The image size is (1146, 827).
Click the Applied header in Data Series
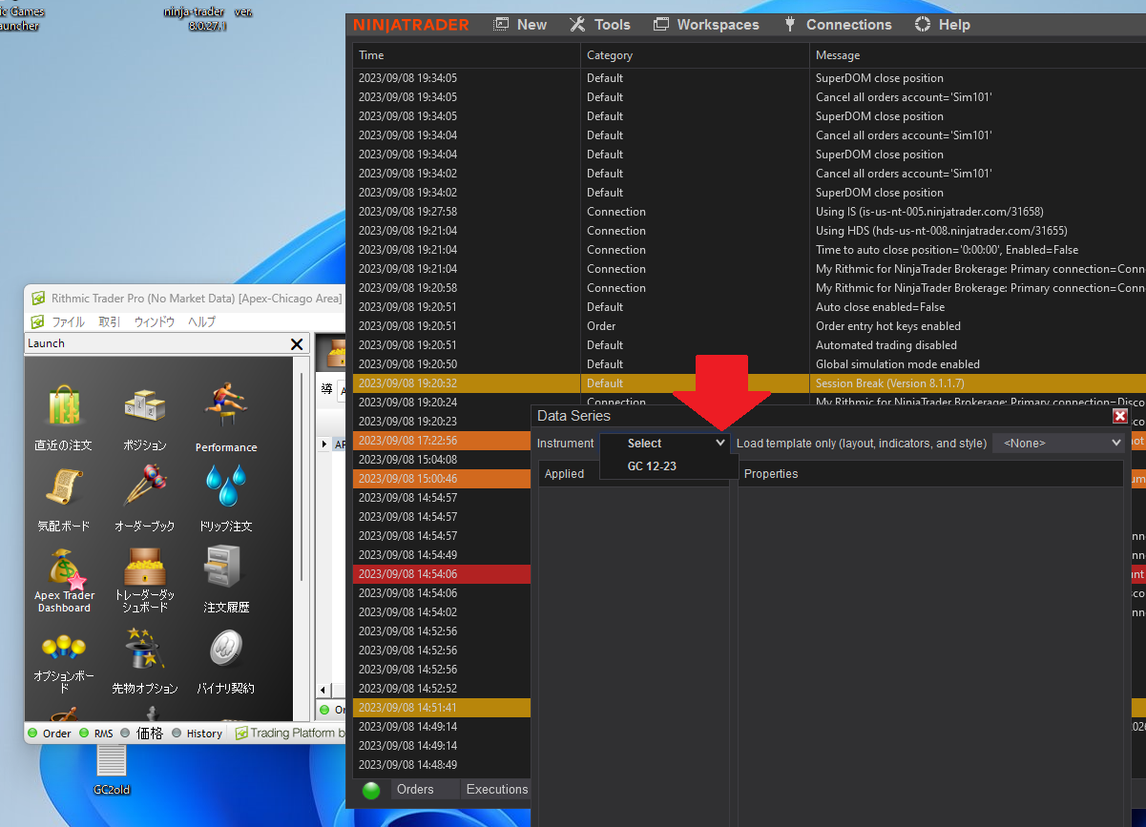[634, 474]
